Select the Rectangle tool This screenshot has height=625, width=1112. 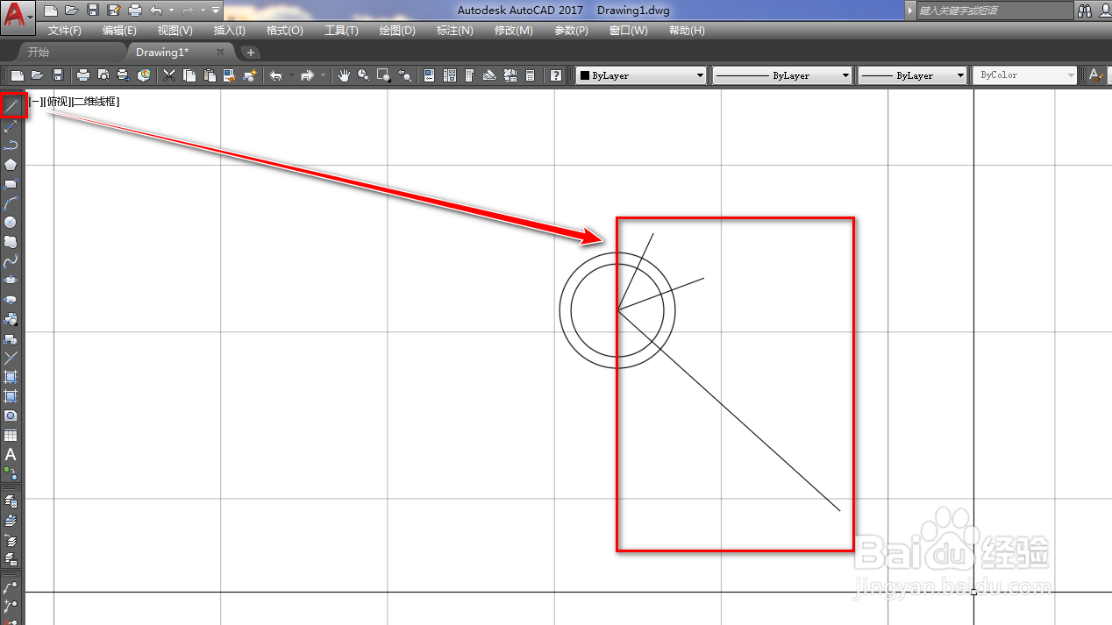click(11, 183)
